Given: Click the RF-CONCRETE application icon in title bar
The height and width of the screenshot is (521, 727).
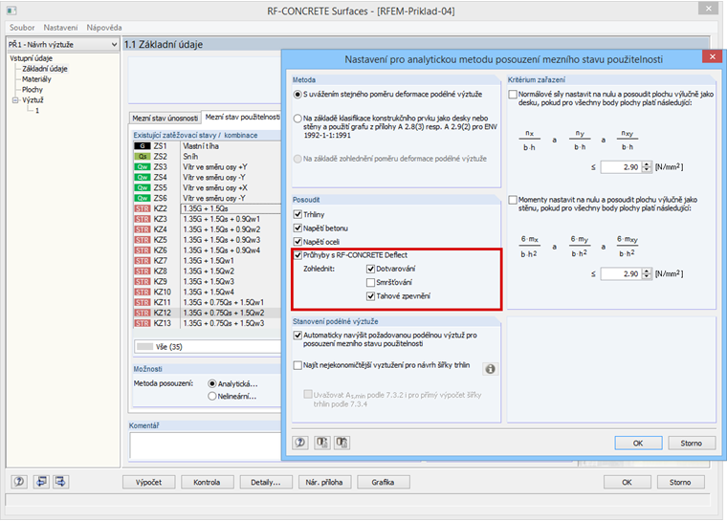Looking at the screenshot, I should (11, 11).
